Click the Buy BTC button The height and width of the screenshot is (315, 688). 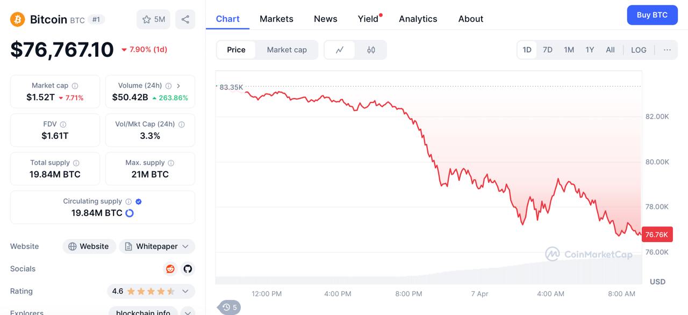click(x=652, y=15)
